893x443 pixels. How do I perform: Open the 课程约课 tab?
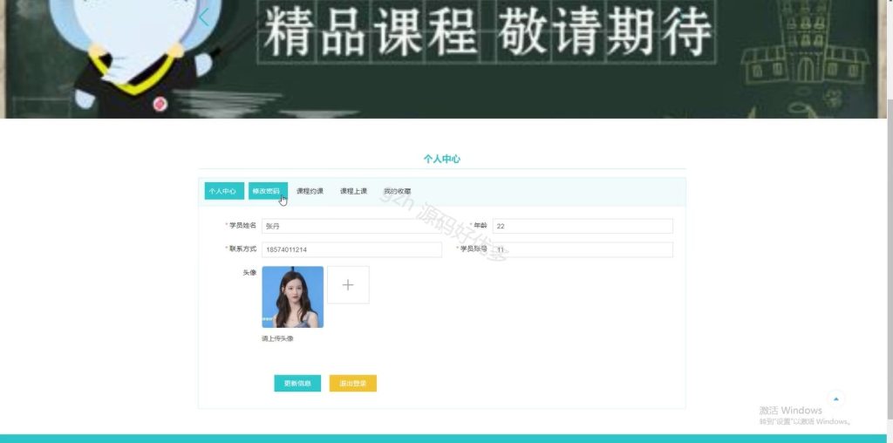pyautogui.click(x=310, y=191)
